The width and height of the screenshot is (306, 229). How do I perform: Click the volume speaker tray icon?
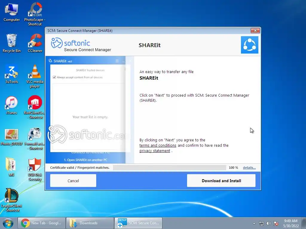[x=269, y=223]
